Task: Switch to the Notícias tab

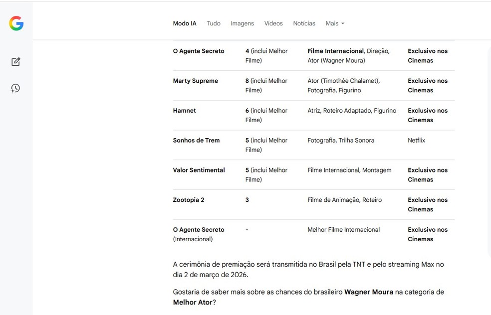Action: 304,23
